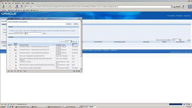
Task: Quick select Vision Cash Template 05:29:29 row
Action: click(16, 56)
